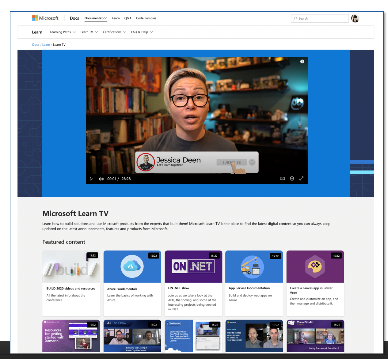Open App Service Documentation crane thumbnail

[254, 266]
